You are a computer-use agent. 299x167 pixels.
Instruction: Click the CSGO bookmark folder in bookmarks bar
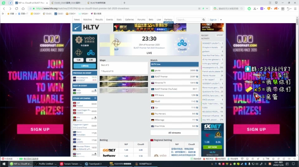[35, 14]
